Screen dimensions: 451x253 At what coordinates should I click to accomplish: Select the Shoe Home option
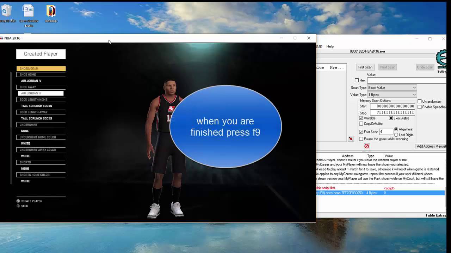pyautogui.click(x=41, y=74)
